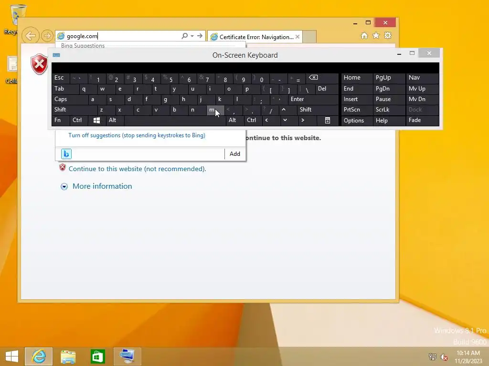Screen dimensions: 489x366
Task: Click the space bar on On-Screen Keyboard
Action: [x=175, y=120]
